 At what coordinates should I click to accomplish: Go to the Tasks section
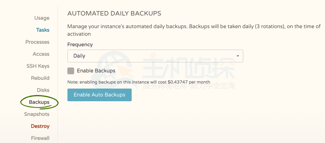(x=43, y=30)
